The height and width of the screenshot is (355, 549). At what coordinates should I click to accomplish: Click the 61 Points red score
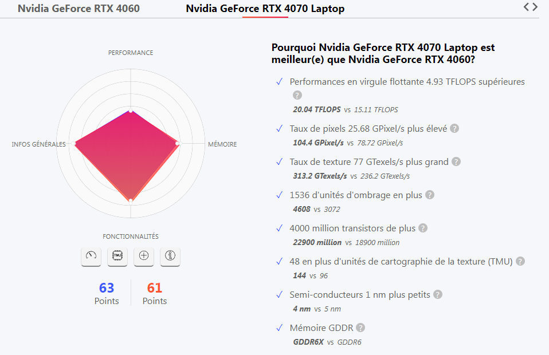(154, 294)
